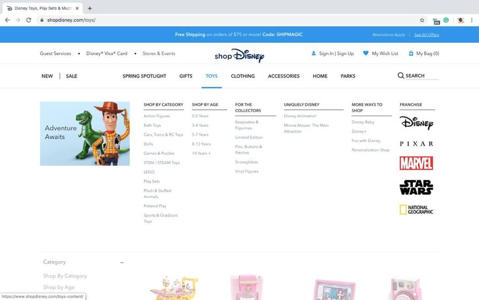479x300 pixels.
Task: Close the Disney Toys tab
Action: 77,8
